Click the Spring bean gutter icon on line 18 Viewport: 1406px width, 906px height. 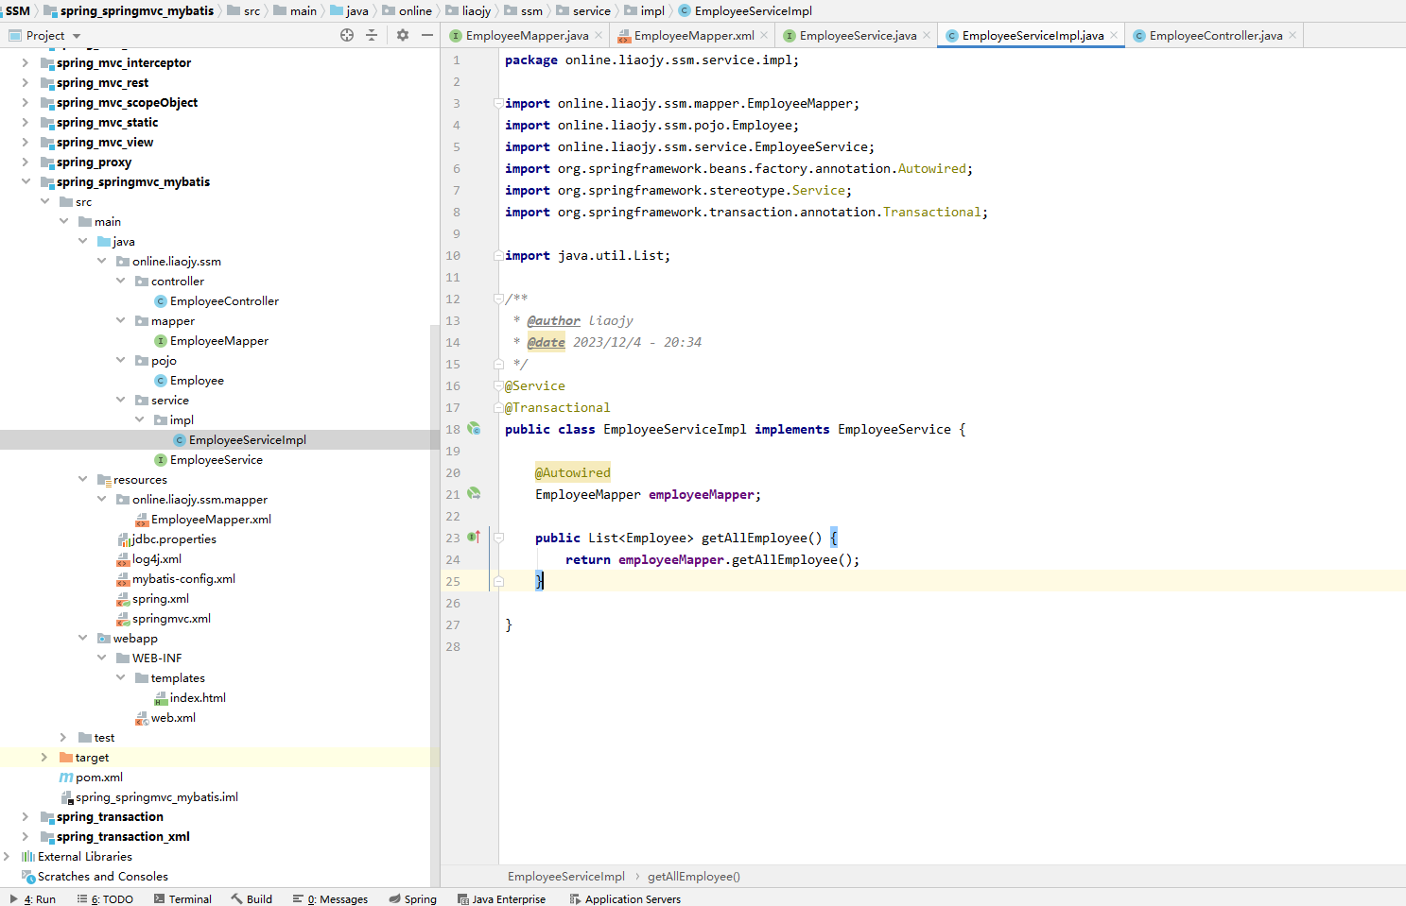[x=474, y=429]
